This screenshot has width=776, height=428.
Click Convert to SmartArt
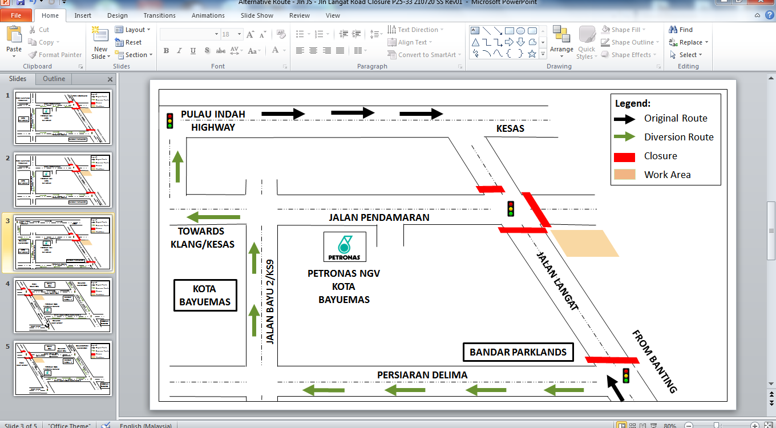tap(425, 55)
